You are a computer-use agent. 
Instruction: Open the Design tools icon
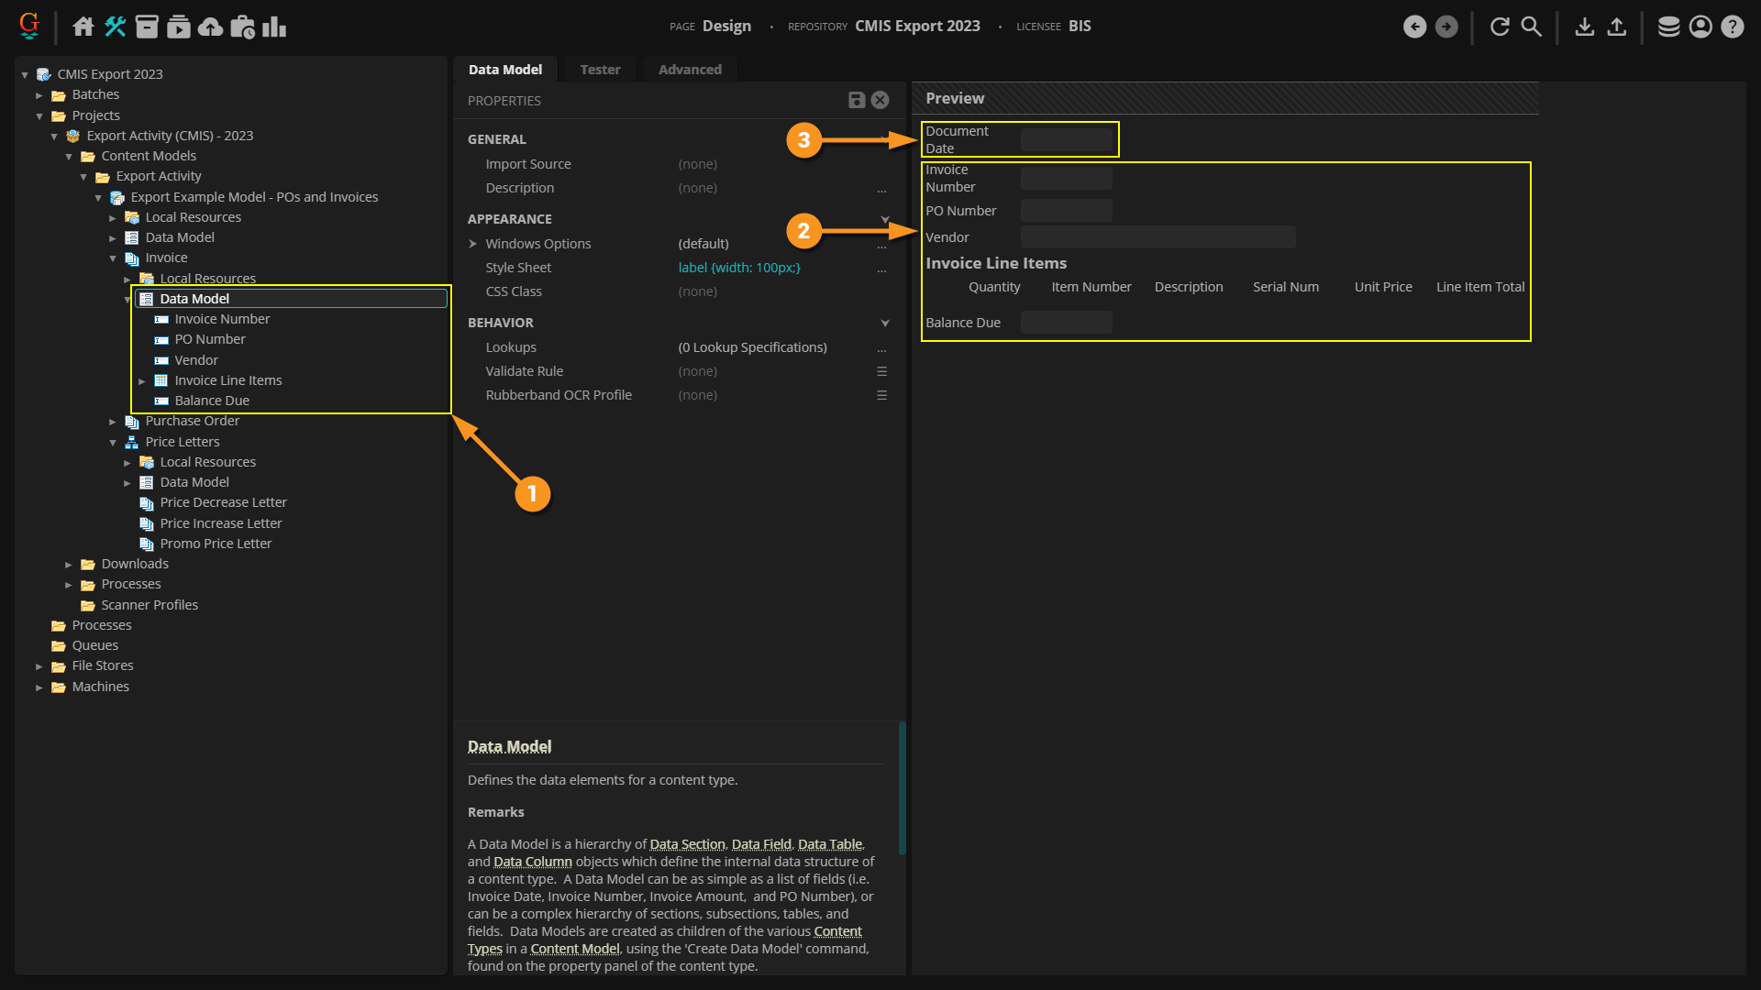pos(116,27)
